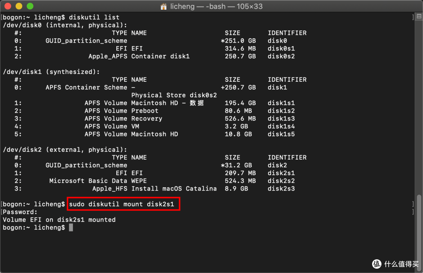Click the 'sudo diskutil mount disk2s1' command
Image resolution: width=423 pixels, height=273 pixels.
tap(121, 204)
